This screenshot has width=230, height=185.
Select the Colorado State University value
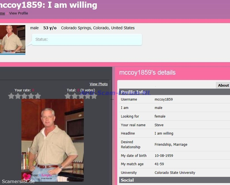pyautogui.click(x=175, y=173)
